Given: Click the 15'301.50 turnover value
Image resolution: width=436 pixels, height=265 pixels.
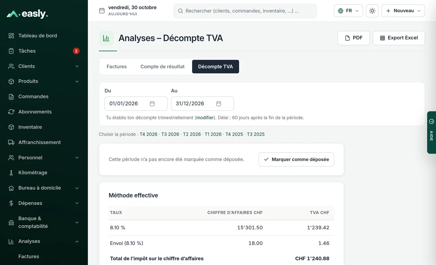Looking at the screenshot, I should [x=250, y=228].
